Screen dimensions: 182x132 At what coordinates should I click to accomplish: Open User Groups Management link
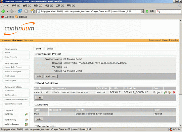(16, 99)
